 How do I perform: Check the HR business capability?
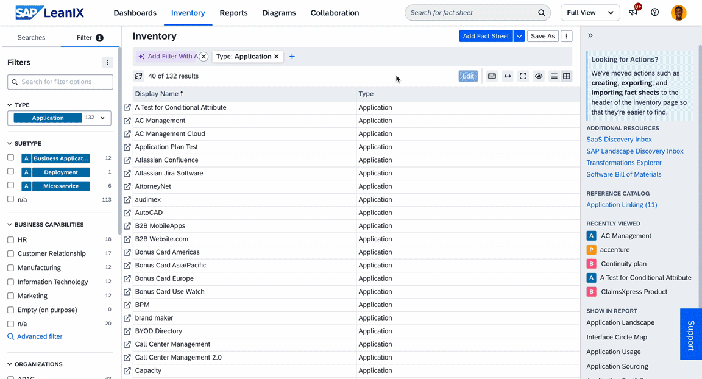[x=11, y=240]
